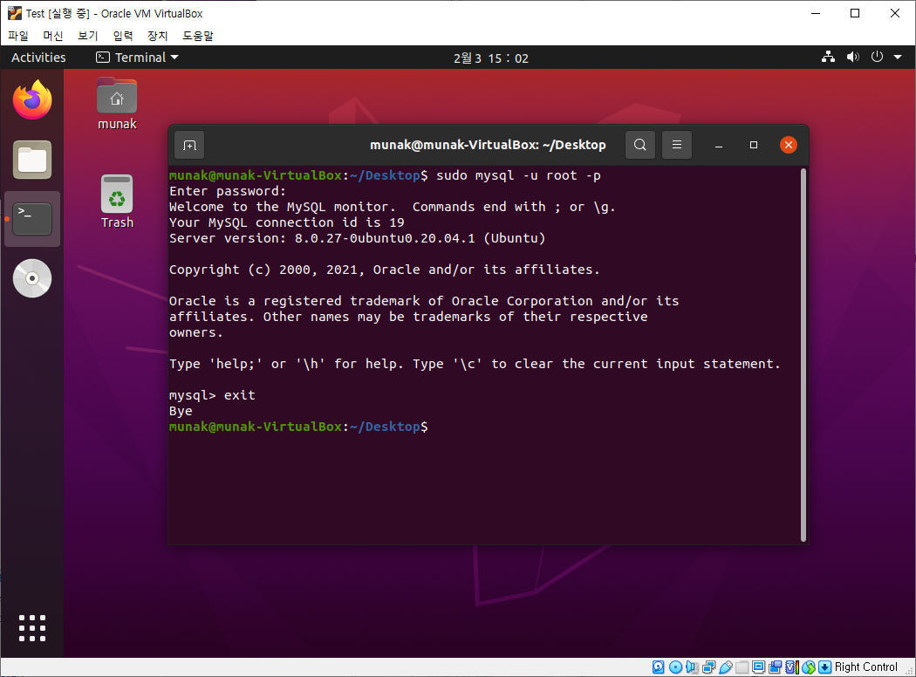
Task: Click the terminal title munak@munak-VirtualBox: ~/Desktop
Action: click(488, 145)
